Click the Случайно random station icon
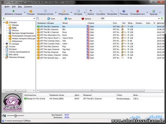Viewport: 166px width, 124px height. click(101, 11)
